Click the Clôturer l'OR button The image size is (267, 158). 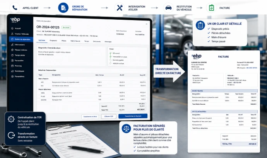(109, 116)
